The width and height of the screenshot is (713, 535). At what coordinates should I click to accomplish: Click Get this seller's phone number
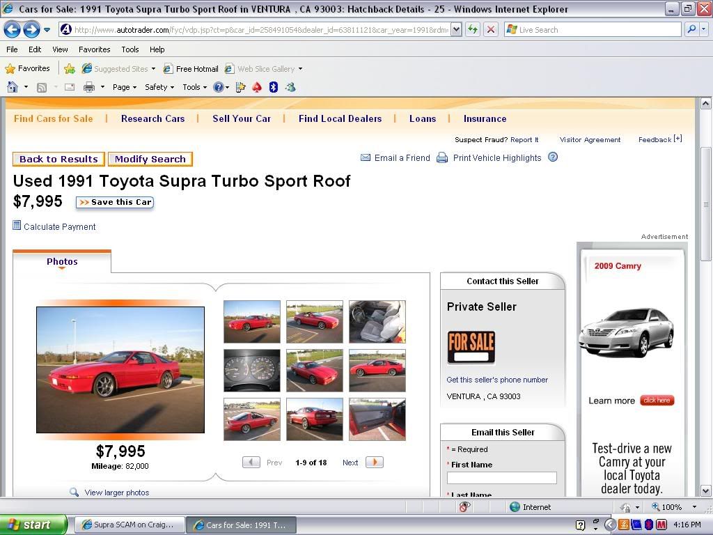point(497,380)
